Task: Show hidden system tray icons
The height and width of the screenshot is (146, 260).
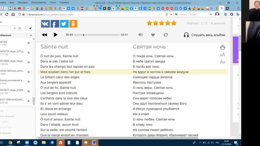Action: click(200, 143)
